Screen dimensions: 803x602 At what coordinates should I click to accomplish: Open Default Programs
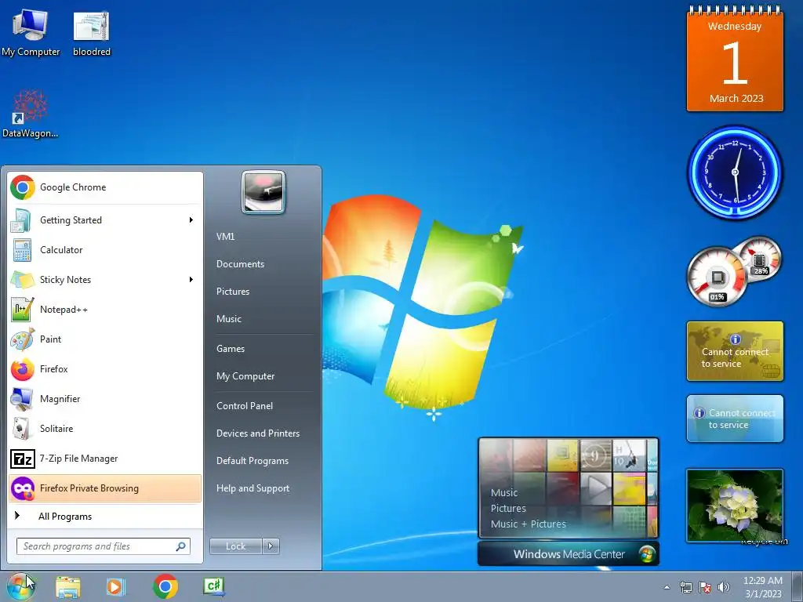[x=253, y=461]
